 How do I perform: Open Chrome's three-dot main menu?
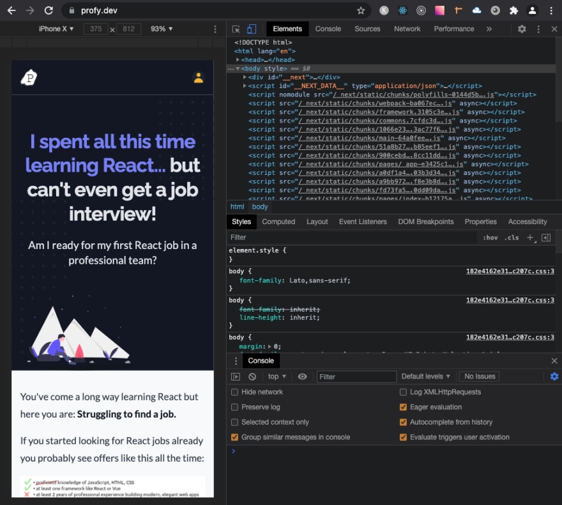pos(551,10)
